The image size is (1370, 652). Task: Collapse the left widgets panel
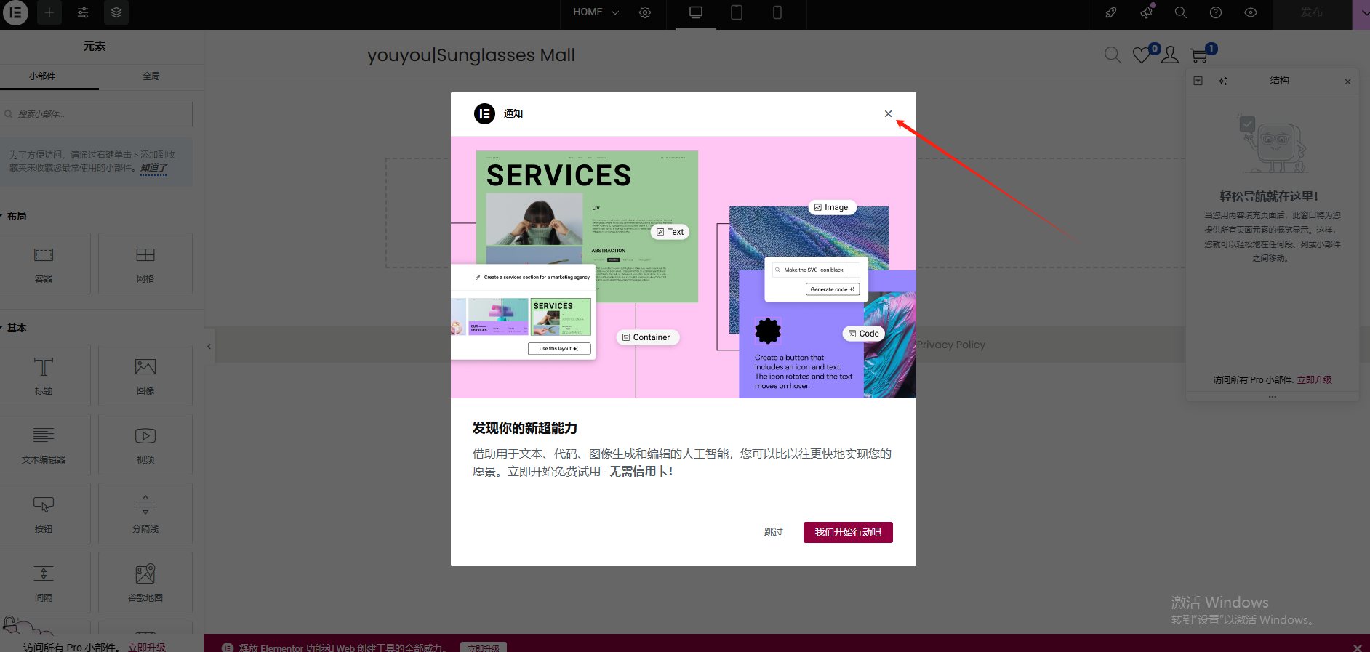(209, 347)
